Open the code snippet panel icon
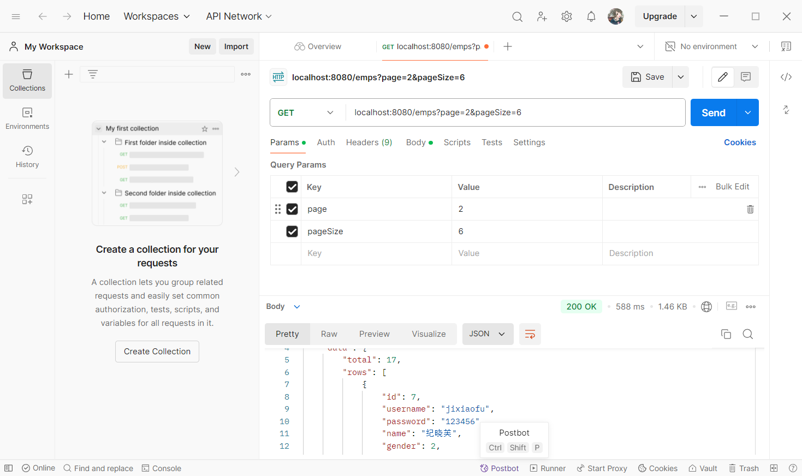Image resolution: width=802 pixels, height=476 pixels. pyautogui.click(x=786, y=77)
